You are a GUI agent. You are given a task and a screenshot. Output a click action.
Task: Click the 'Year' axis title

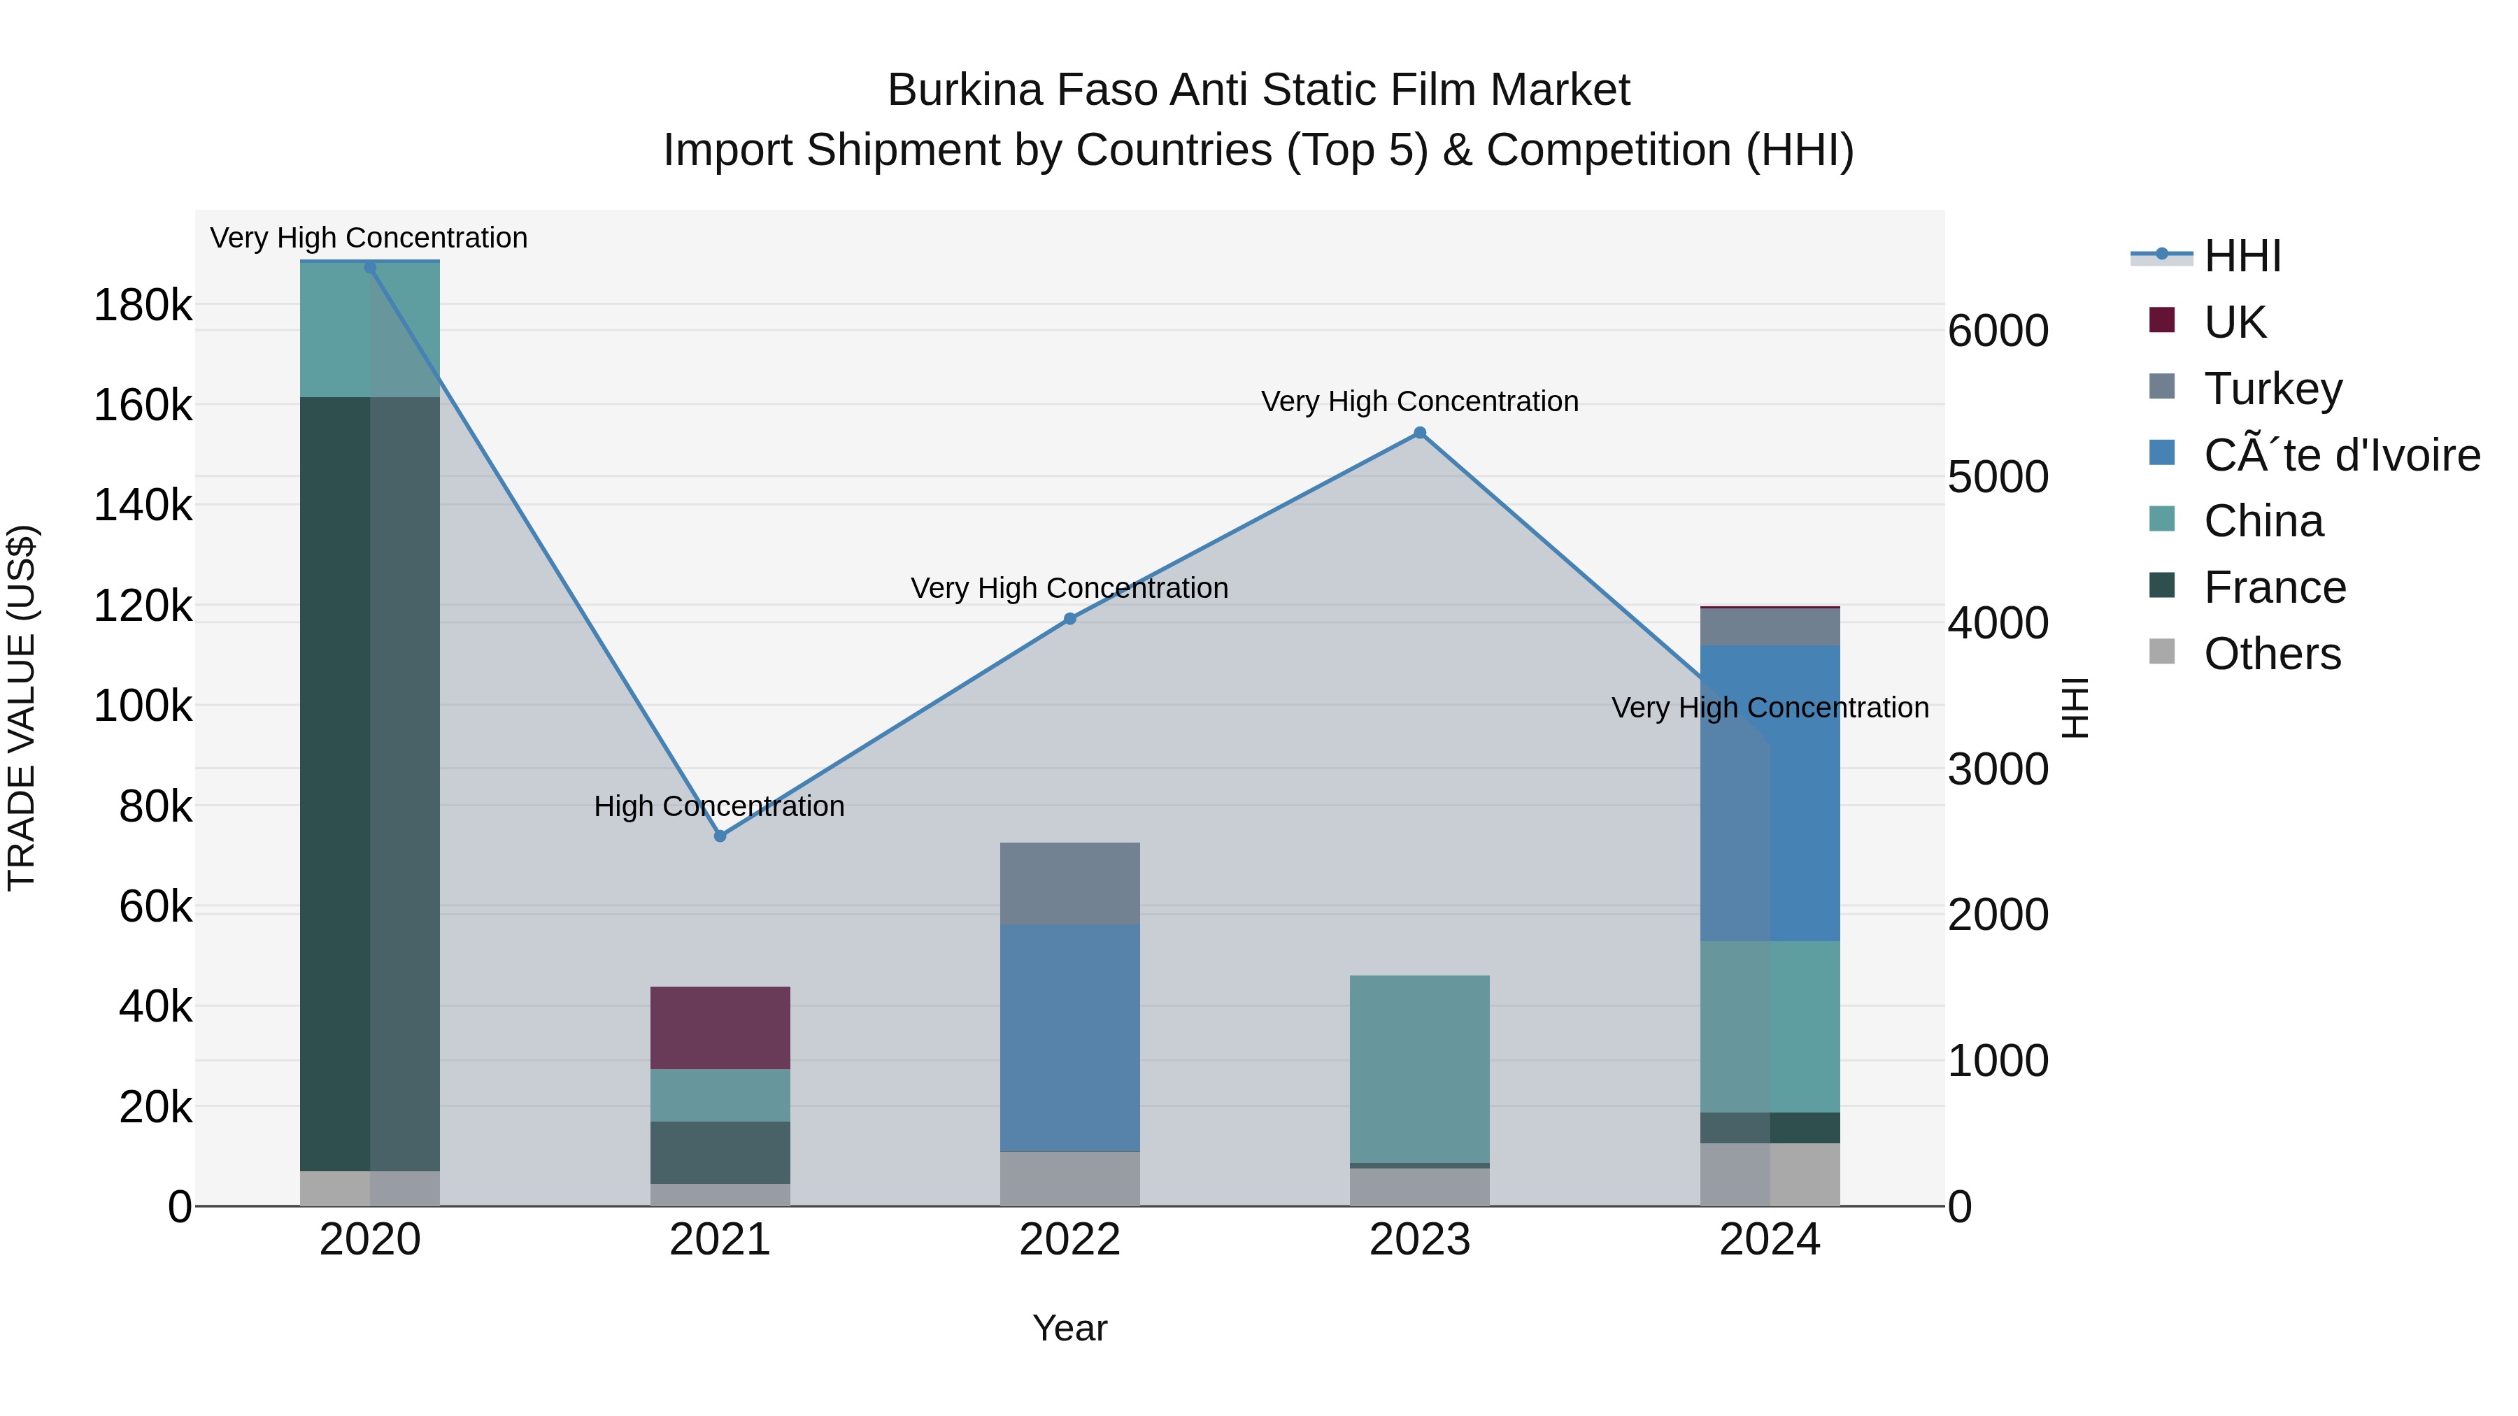click(1070, 1328)
